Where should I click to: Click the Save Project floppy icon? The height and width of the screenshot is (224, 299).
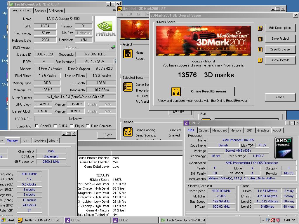[x=260, y=39]
